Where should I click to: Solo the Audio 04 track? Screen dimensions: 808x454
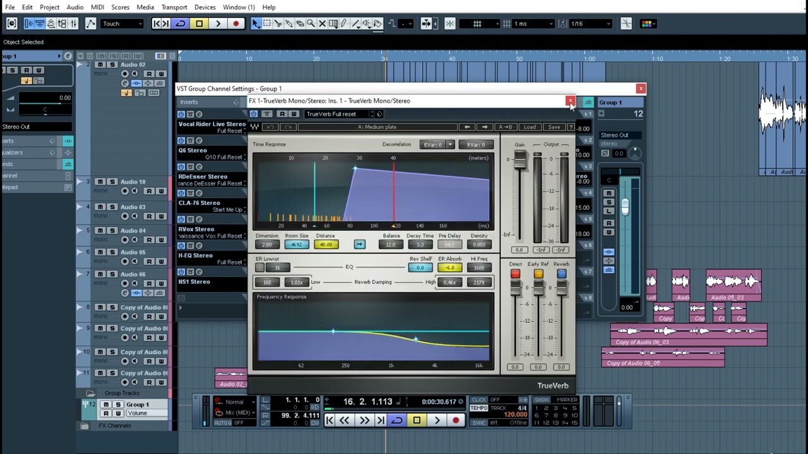(x=112, y=231)
